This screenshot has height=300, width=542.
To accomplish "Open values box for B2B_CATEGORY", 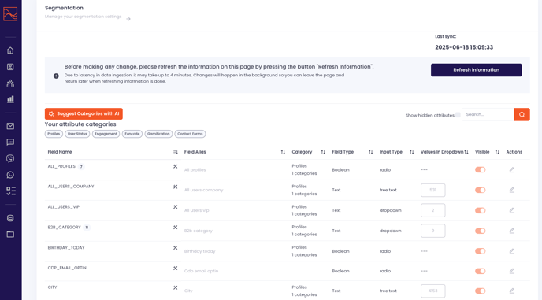I will coord(432,231).
